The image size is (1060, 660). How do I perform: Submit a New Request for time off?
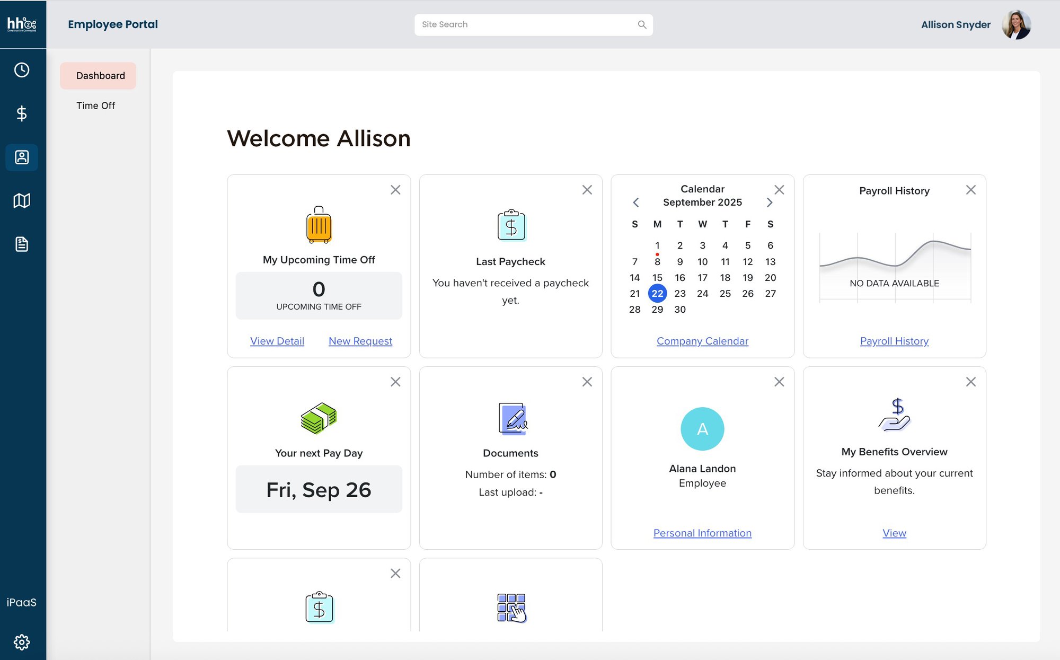(x=360, y=341)
